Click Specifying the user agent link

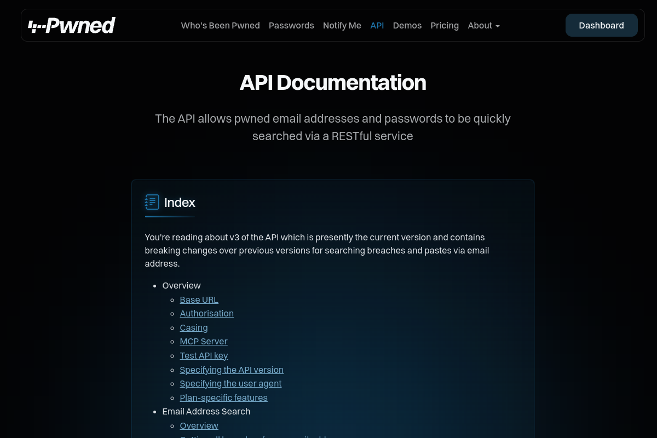pyautogui.click(x=231, y=383)
